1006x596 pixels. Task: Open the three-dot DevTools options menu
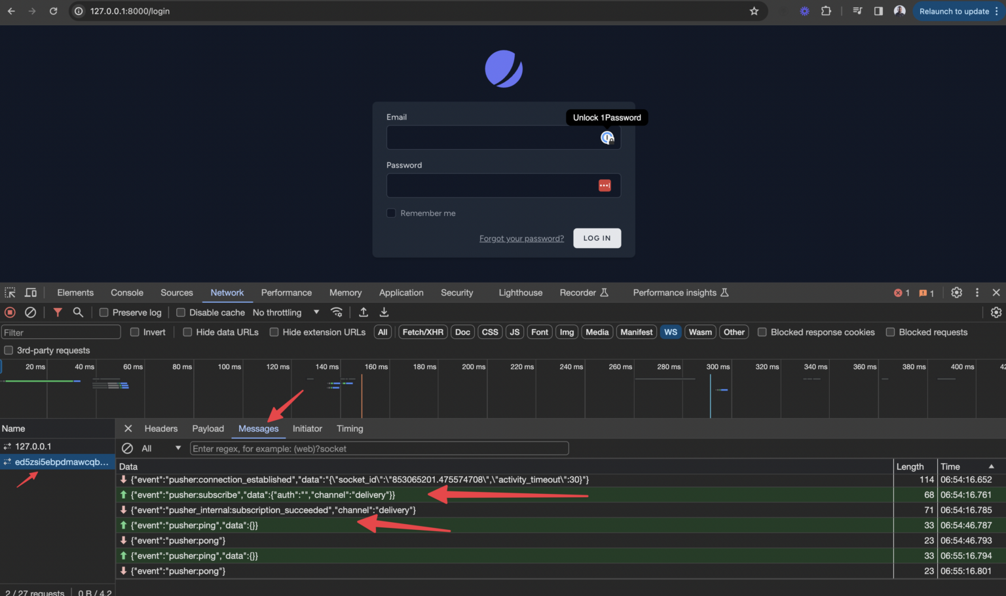click(977, 292)
